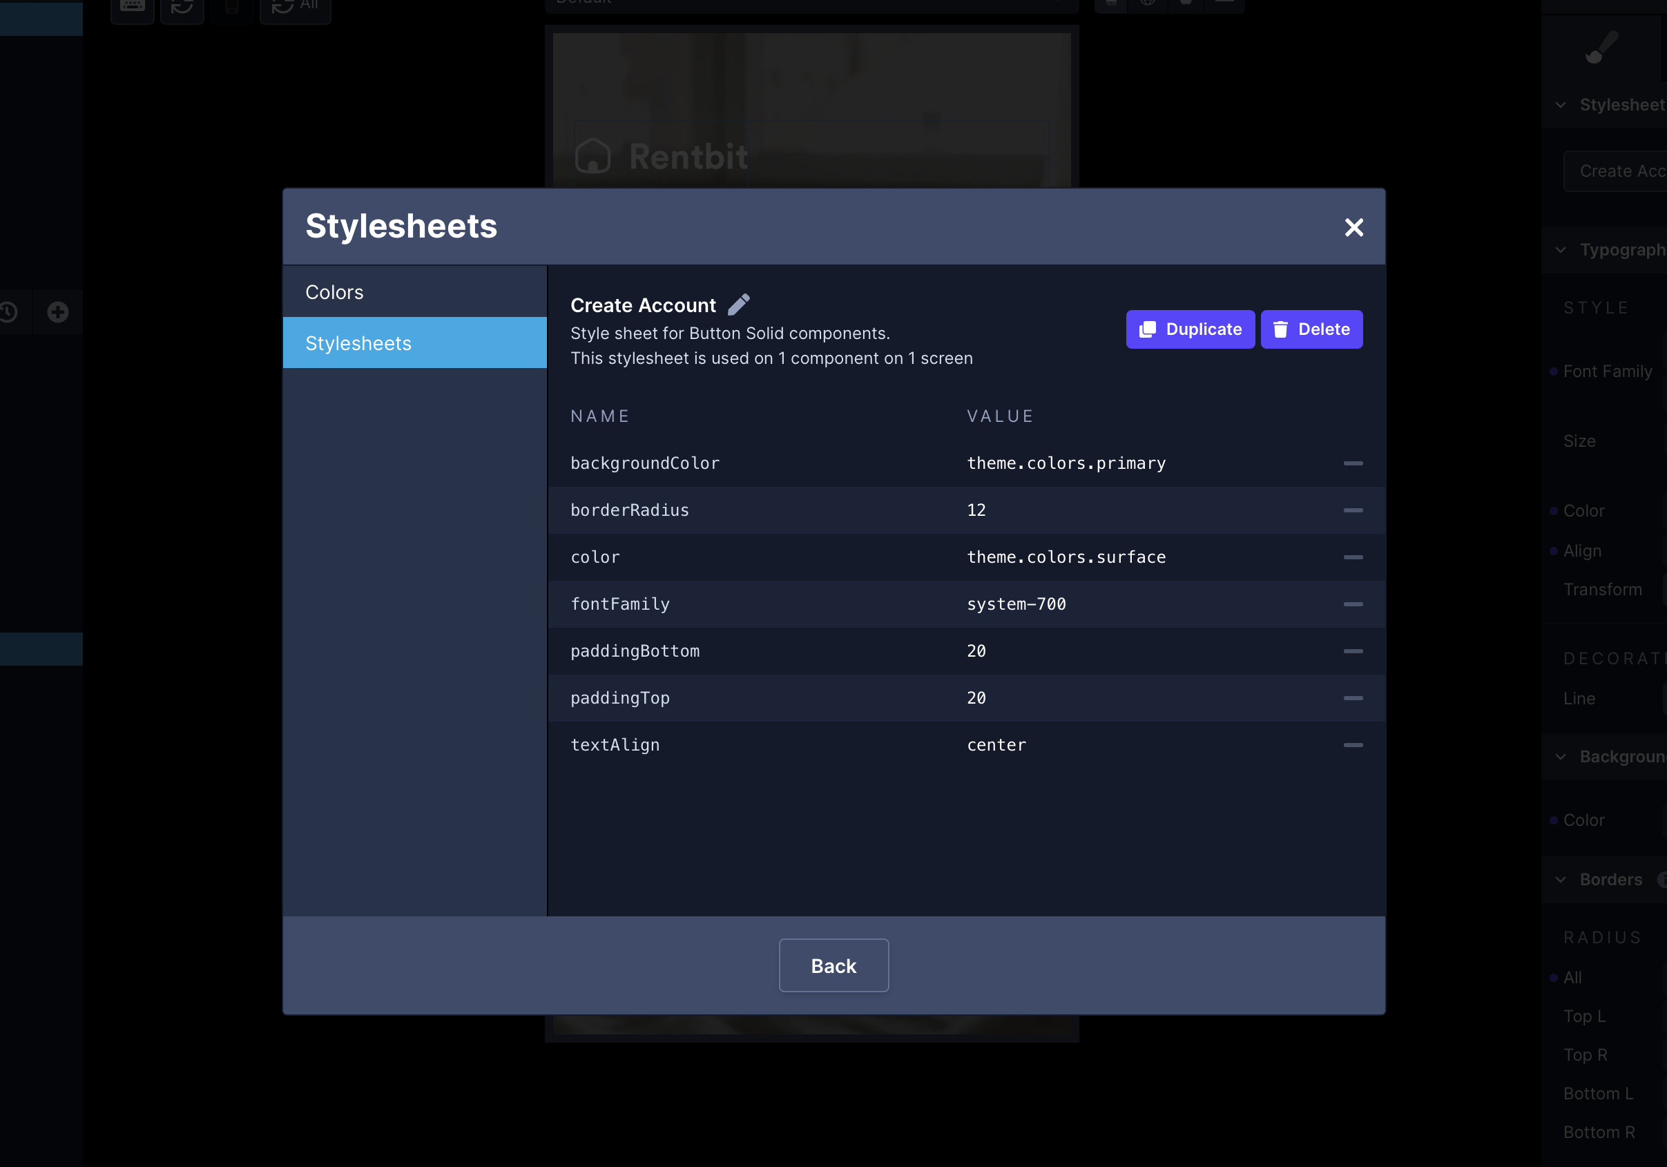Close the Stylesheets dialog with X
1667x1167 pixels.
[x=1353, y=227]
